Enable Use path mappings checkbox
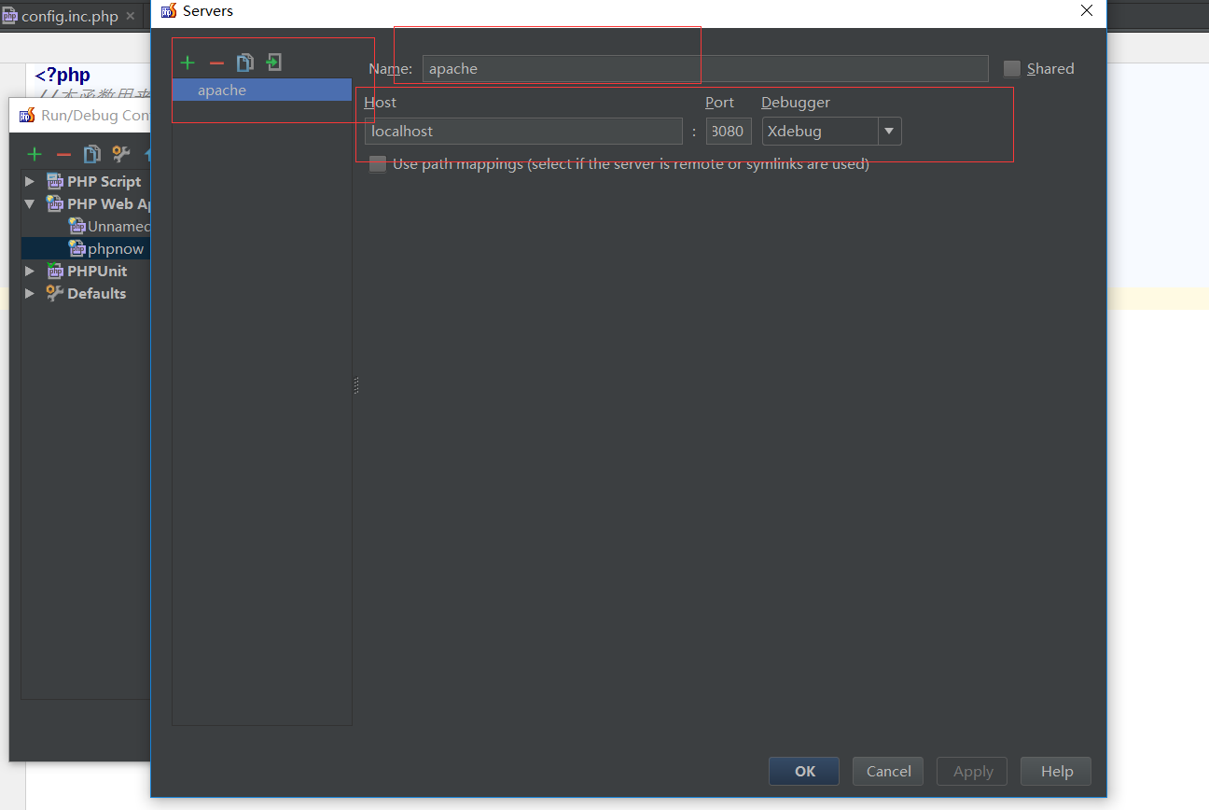The image size is (1209, 810). [x=378, y=164]
